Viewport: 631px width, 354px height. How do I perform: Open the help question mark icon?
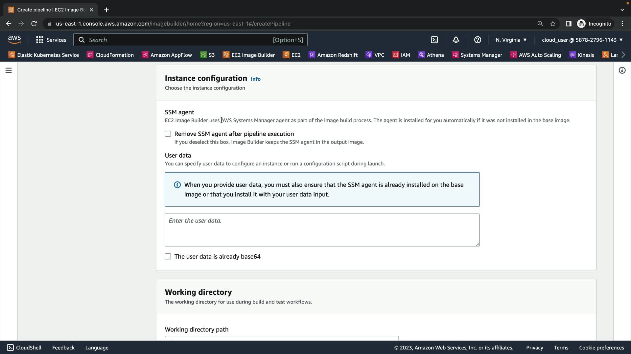[478, 40]
